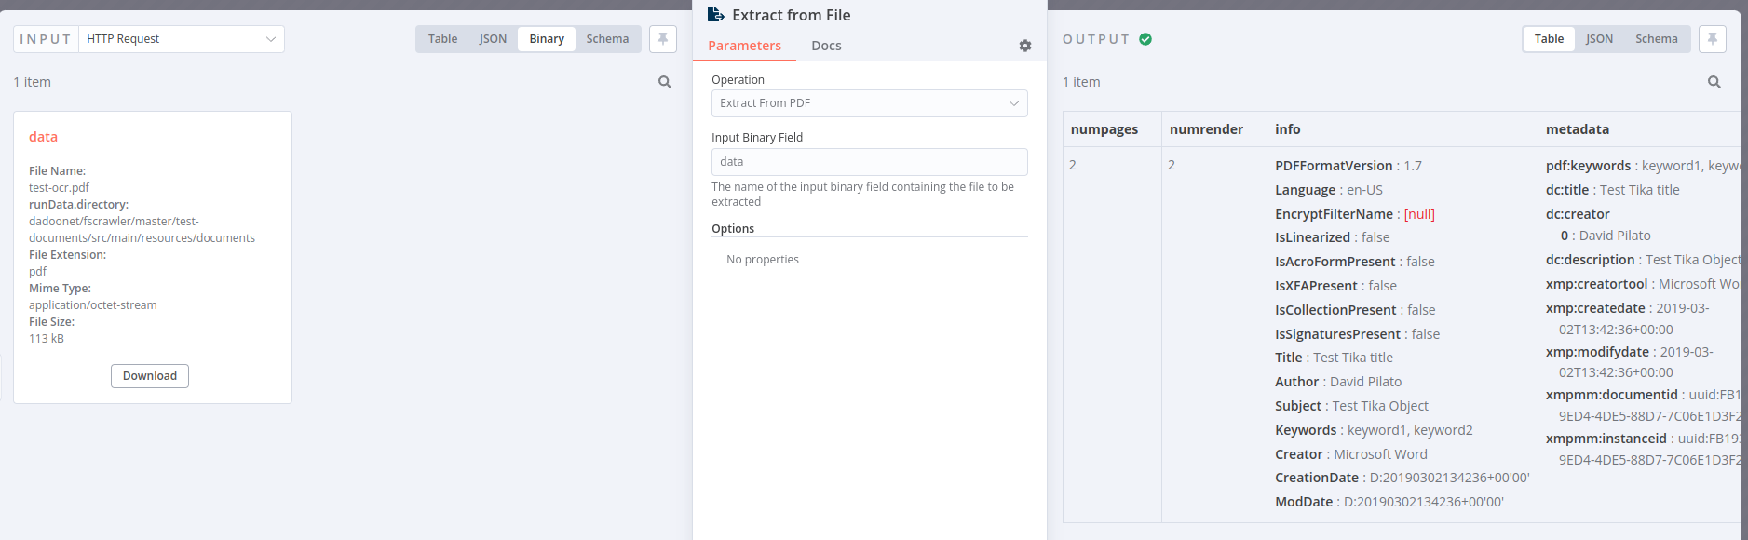
Task: Click the metadata column header
Action: coord(1578,129)
